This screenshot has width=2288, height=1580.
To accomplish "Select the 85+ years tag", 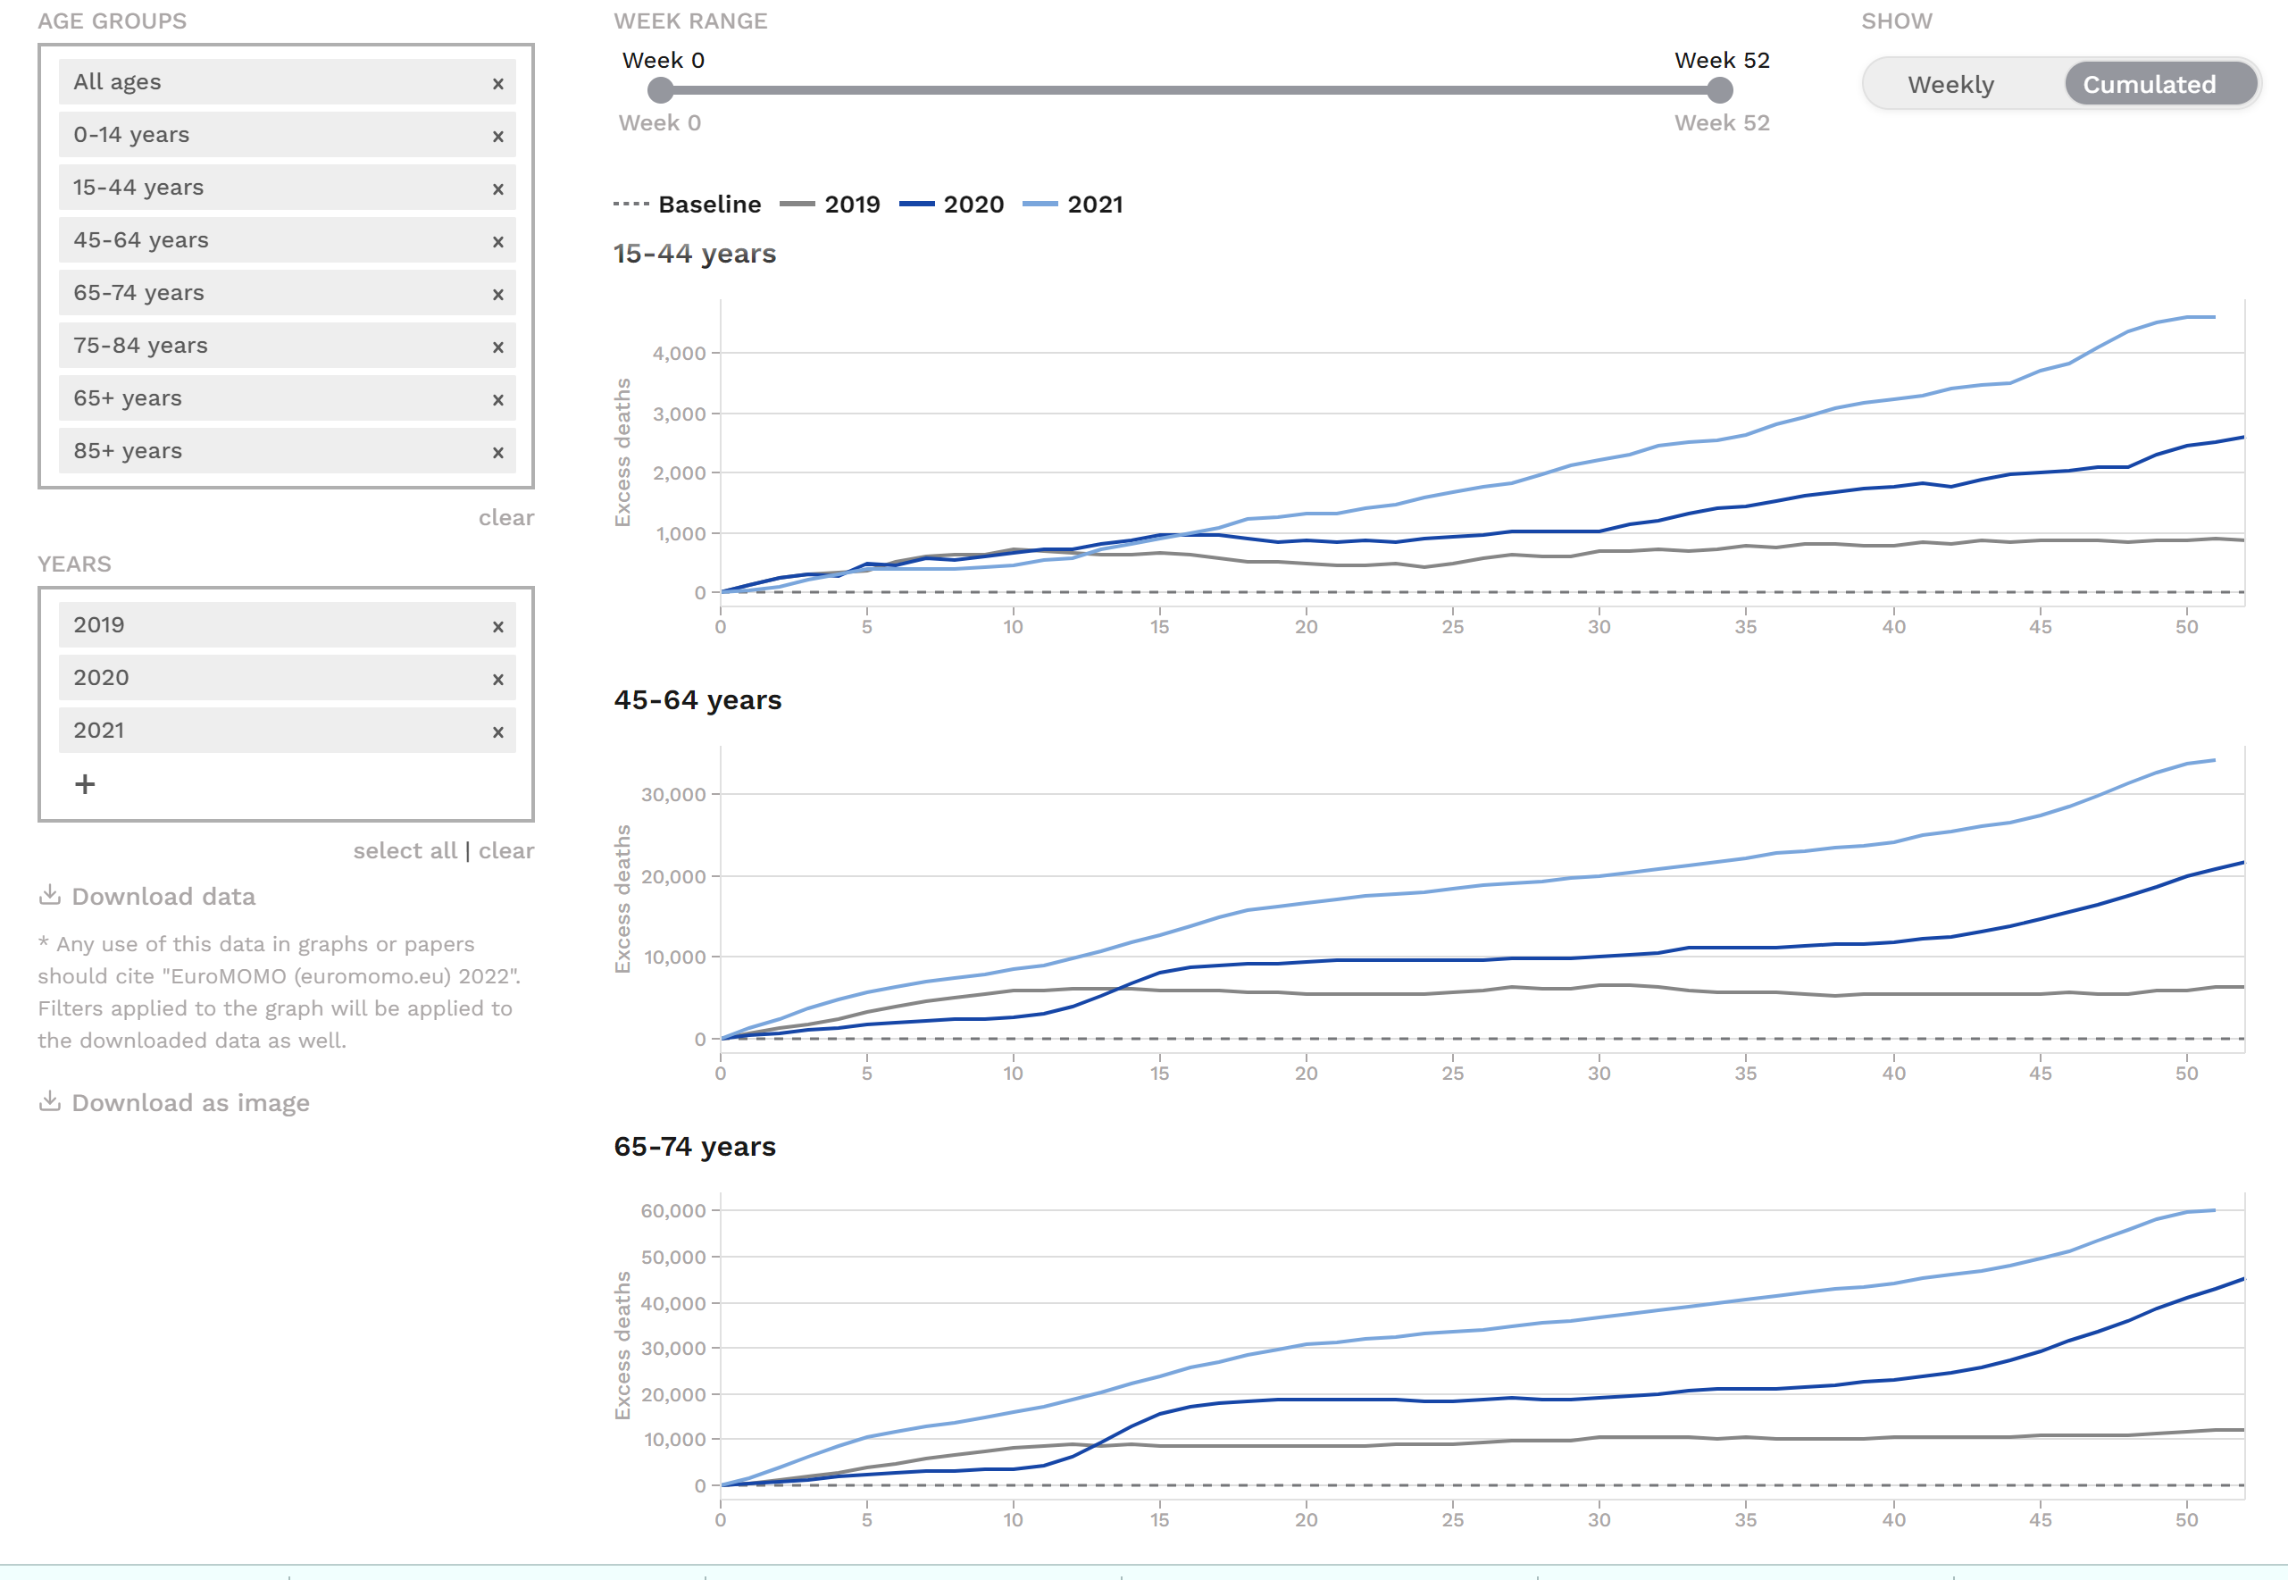I will pos(287,450).
